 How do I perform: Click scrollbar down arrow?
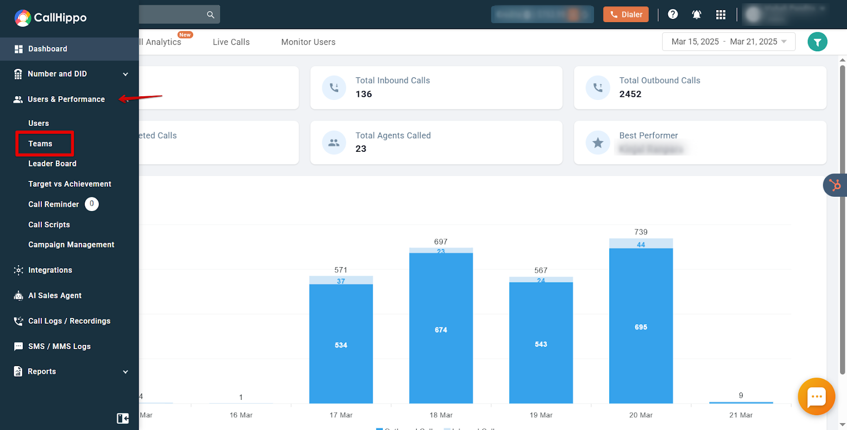tap(843, 425)
